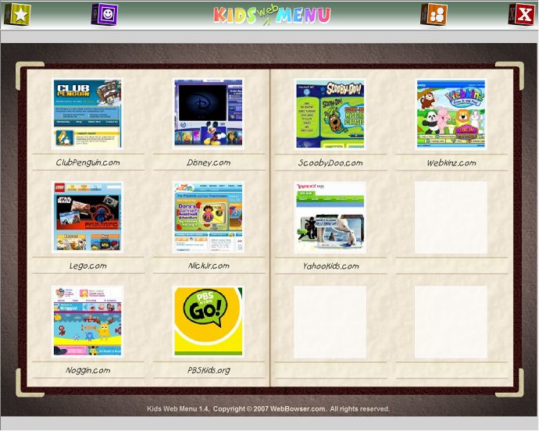Open the PBS Kids Go! thumbnail

coord(209,322)
